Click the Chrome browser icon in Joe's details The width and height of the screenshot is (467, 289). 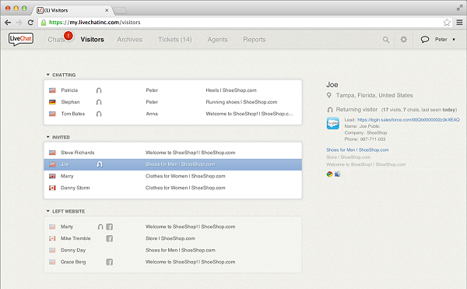329,174
